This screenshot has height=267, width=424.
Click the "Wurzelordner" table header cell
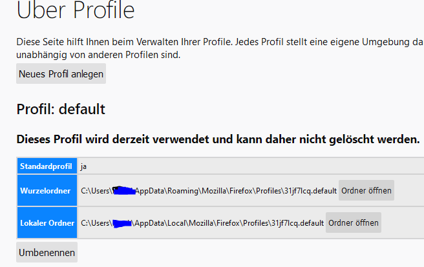(46, 191)
